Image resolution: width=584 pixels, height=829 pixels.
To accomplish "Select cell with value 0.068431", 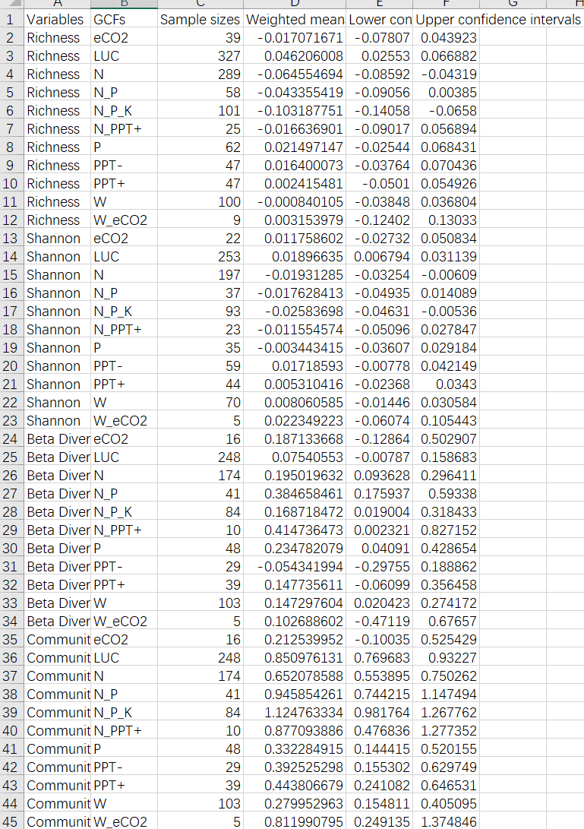I will 446,147.
